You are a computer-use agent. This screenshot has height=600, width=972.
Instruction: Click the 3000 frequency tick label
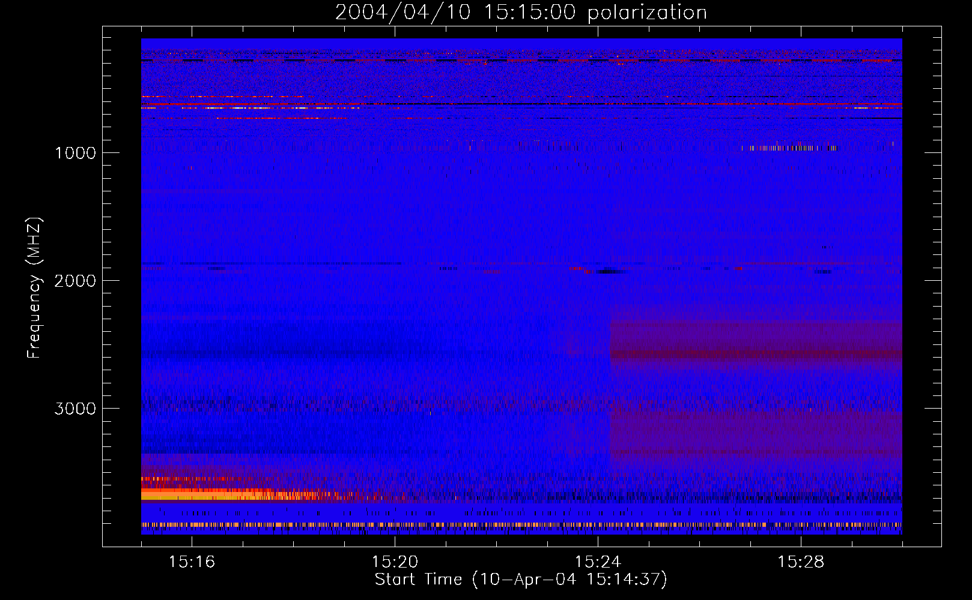[x=75, y=409]
